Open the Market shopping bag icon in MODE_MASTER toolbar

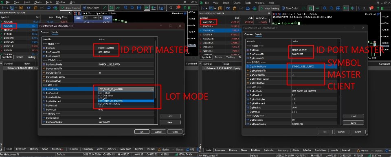pos(35,8)
